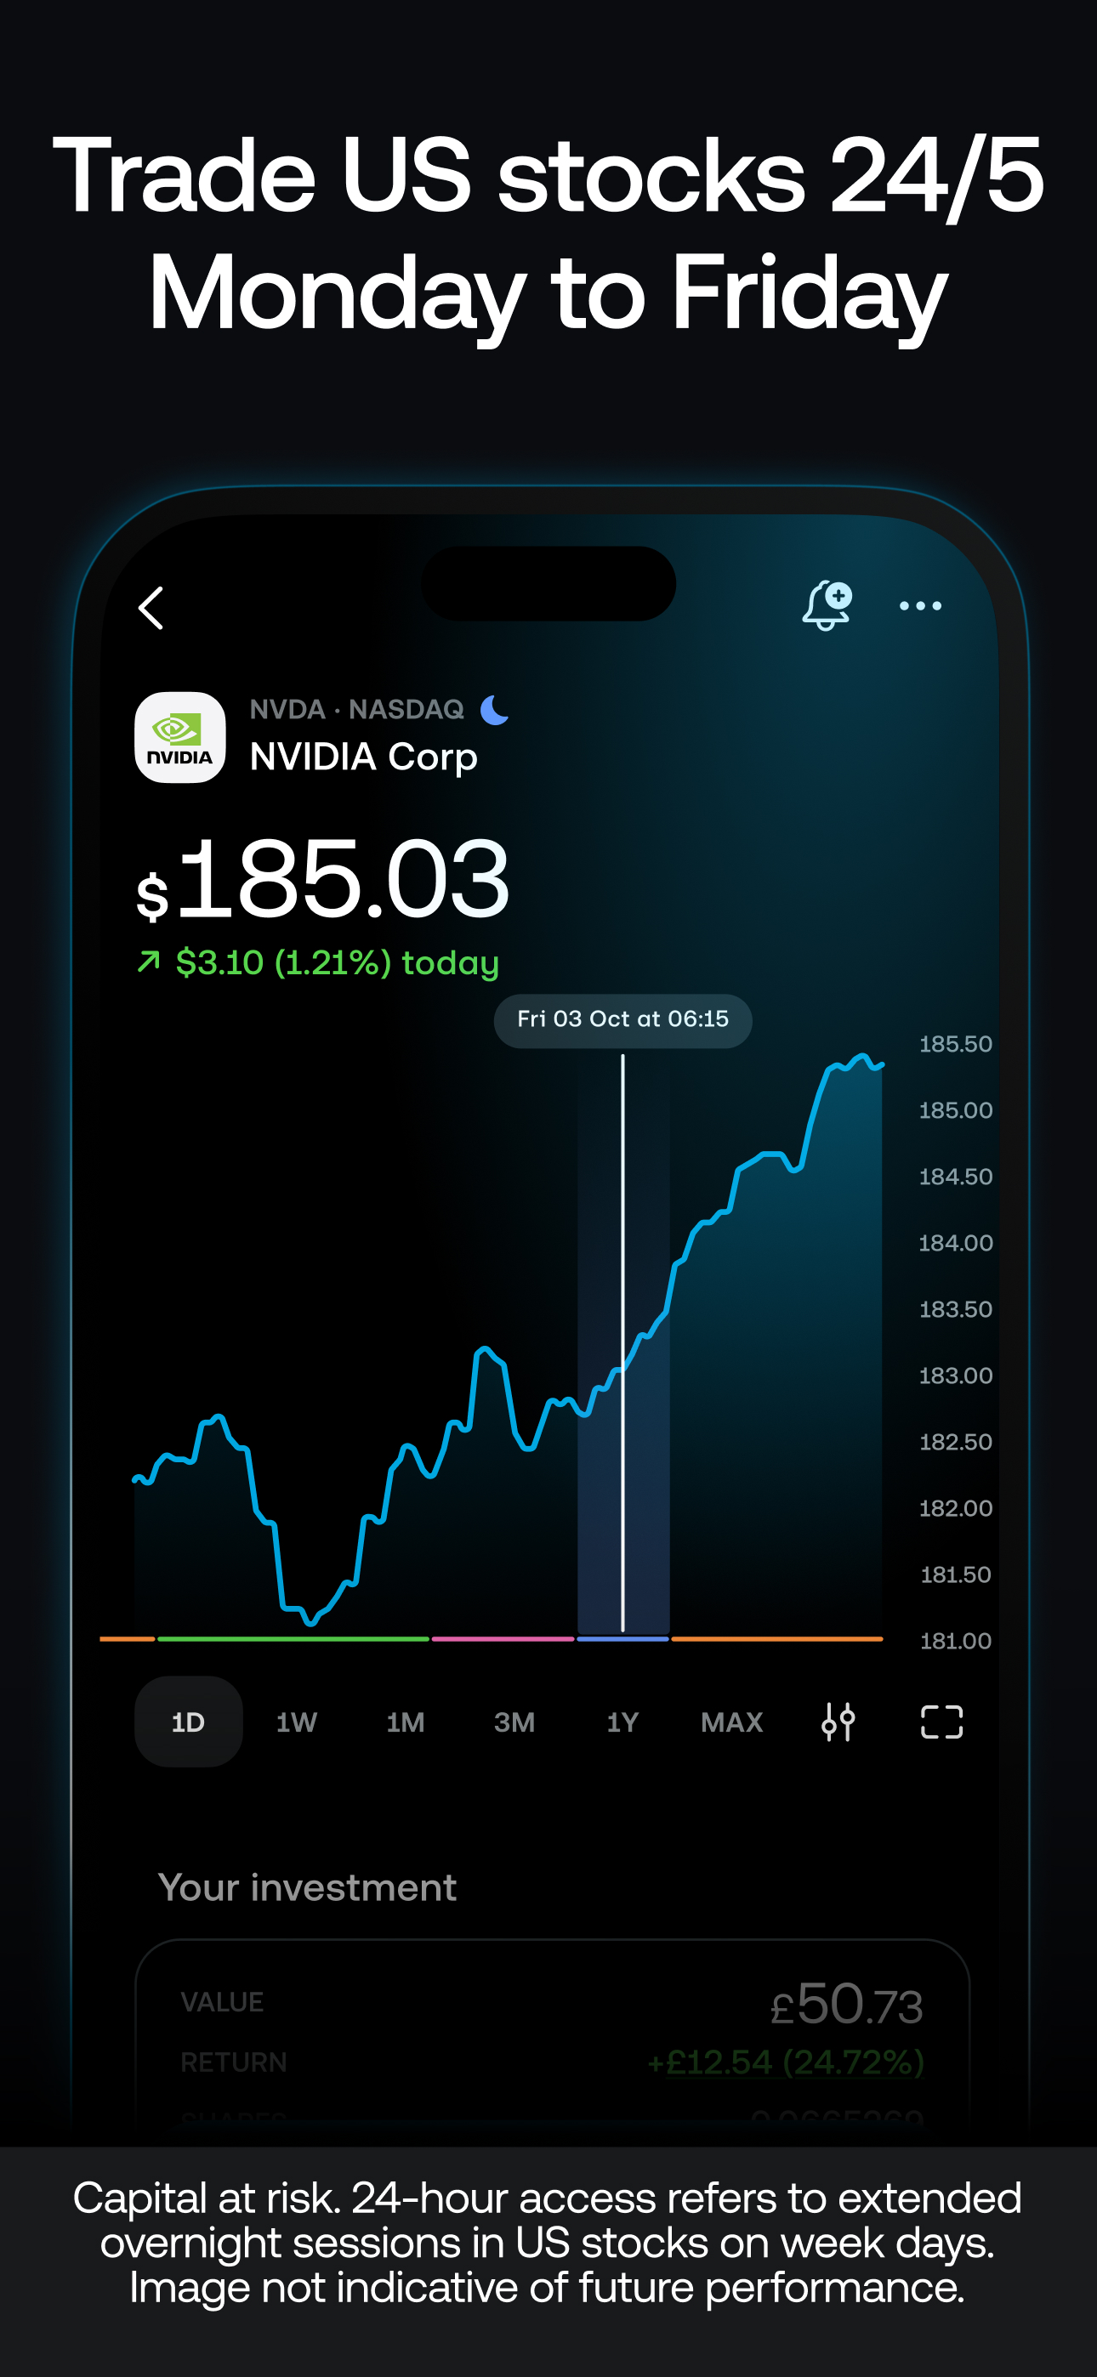Open the investment VALUE row
Image resolution: width=1097 pixels, height=2377 pixels.
552,2002
